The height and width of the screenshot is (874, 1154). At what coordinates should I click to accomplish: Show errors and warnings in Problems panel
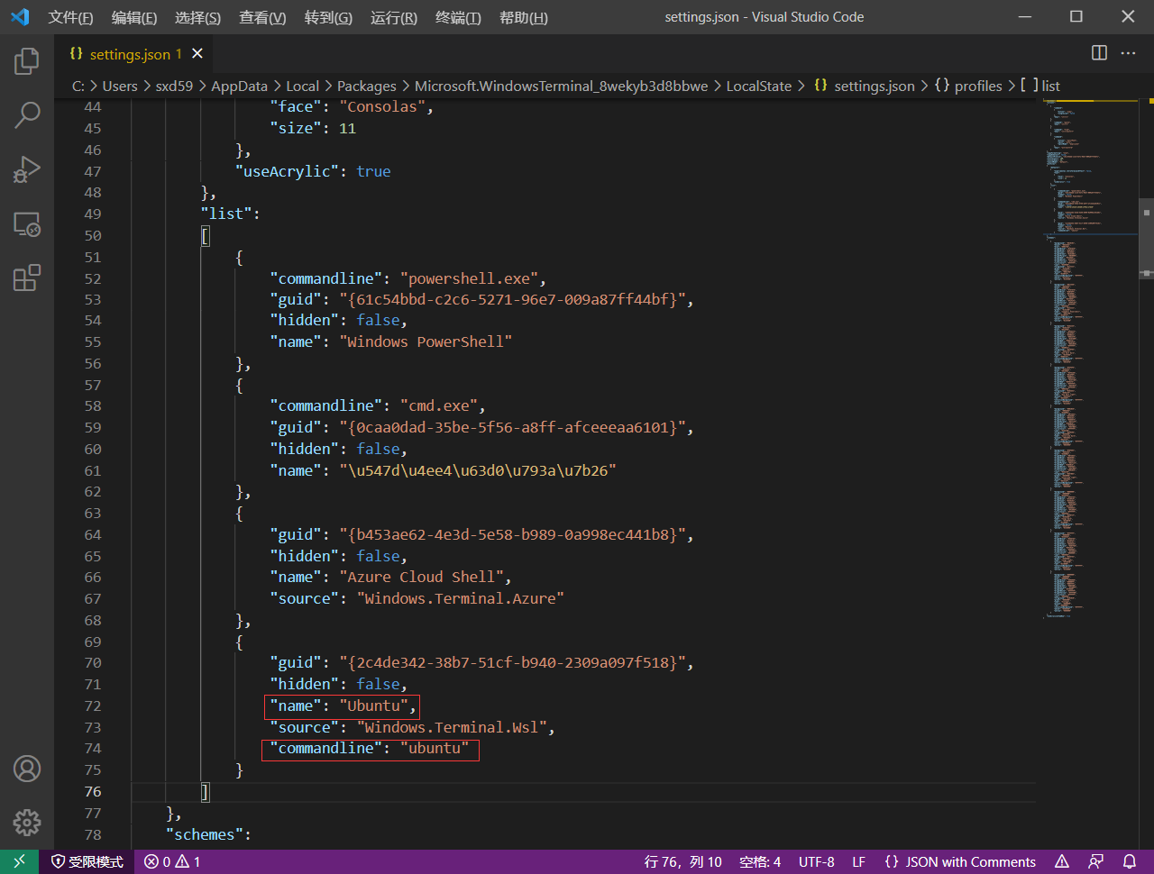coord(172,862)
